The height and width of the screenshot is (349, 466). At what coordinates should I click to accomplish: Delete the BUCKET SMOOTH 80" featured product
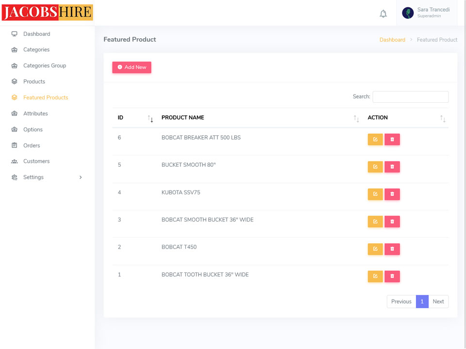(392, 167)
